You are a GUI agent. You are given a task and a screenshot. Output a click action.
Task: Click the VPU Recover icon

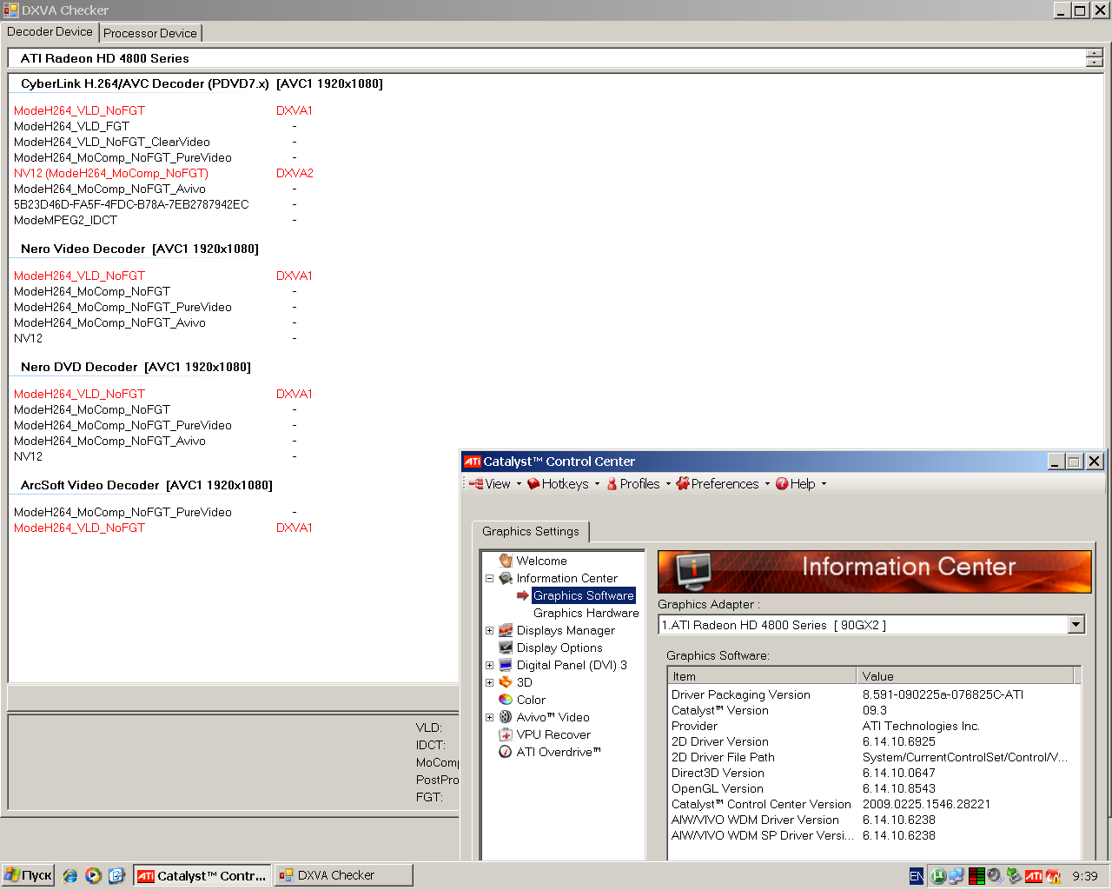point(506,734)
